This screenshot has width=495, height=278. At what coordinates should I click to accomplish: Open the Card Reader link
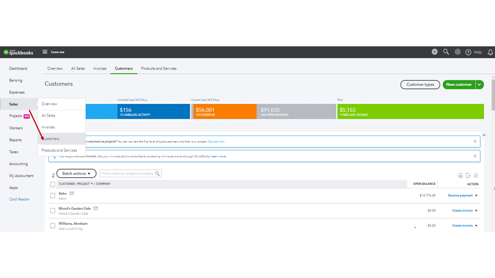(x=19, y=199)
